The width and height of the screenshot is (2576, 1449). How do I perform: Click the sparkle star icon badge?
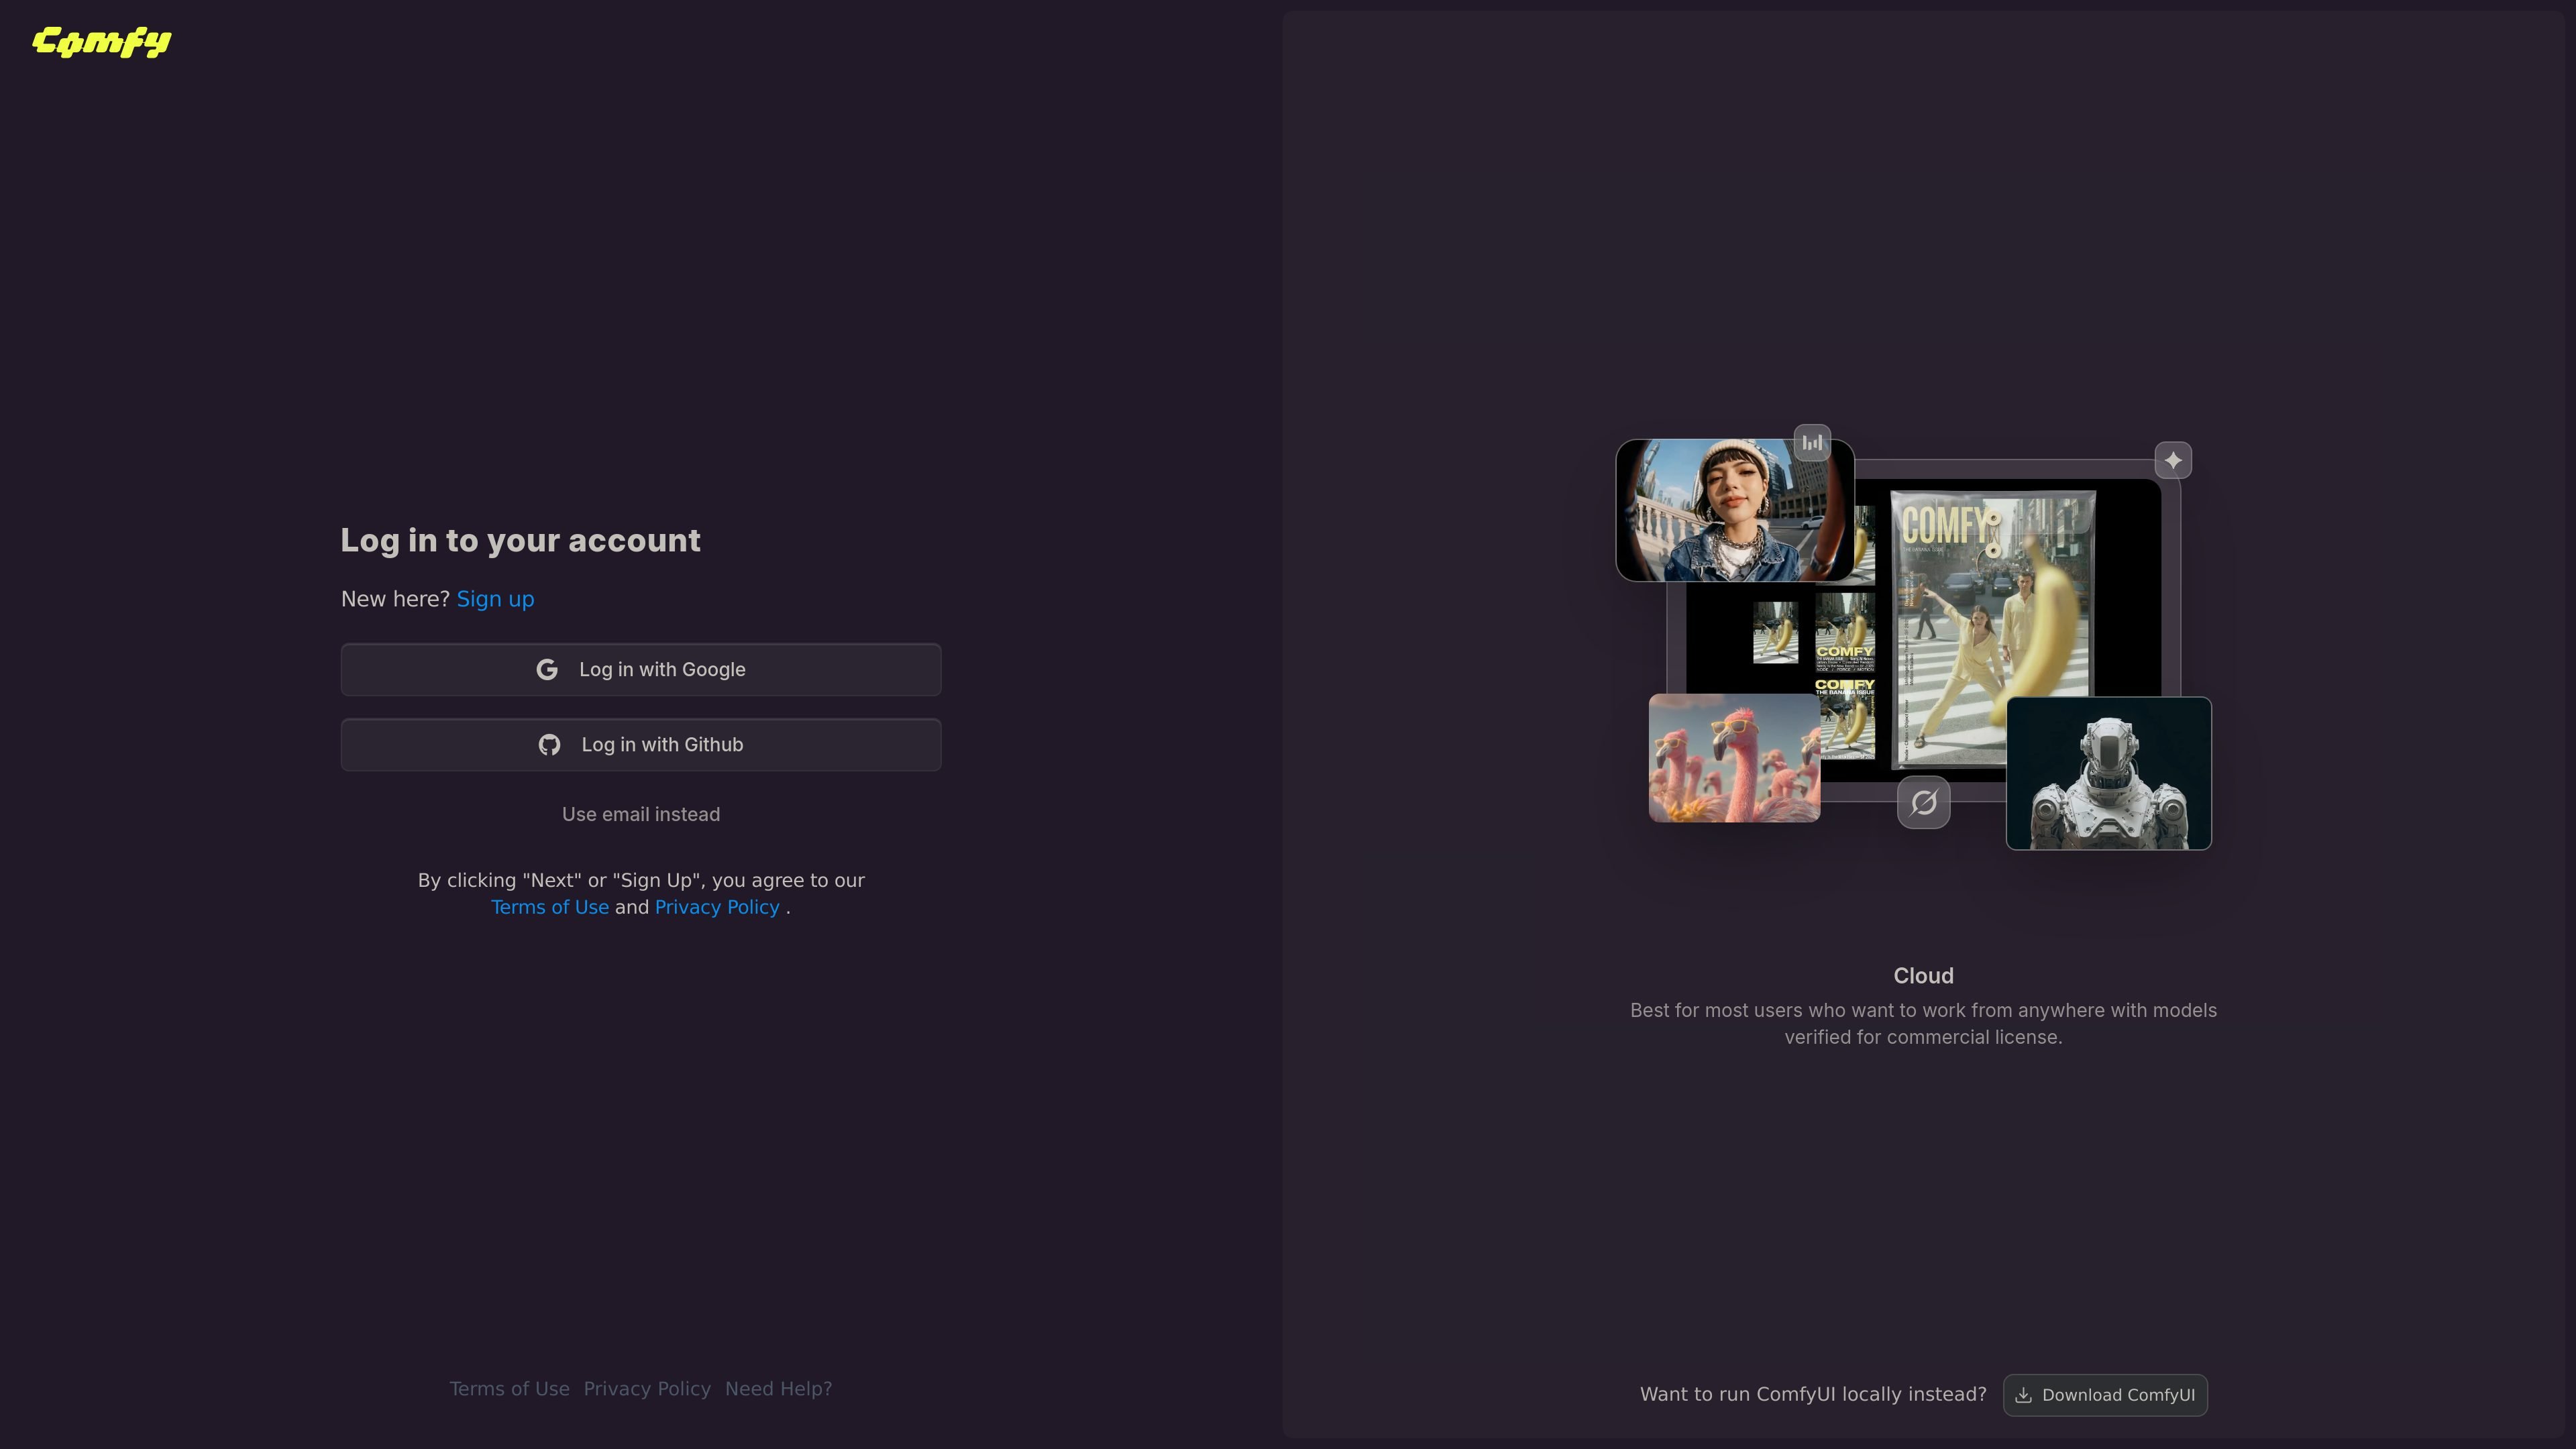pyautogui.click(x=2173, y=461)
